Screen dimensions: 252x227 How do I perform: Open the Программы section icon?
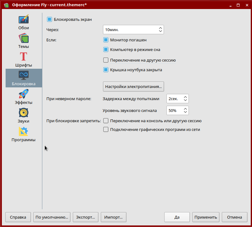coord(24,131)
